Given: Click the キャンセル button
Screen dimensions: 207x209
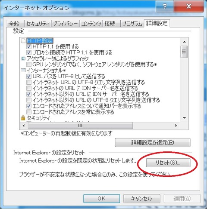Looking at the screenshot, I should [x=142, y=199].
